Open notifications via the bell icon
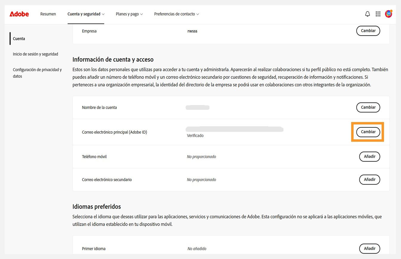This screenshot has height=259, width=401. point(367,14)
